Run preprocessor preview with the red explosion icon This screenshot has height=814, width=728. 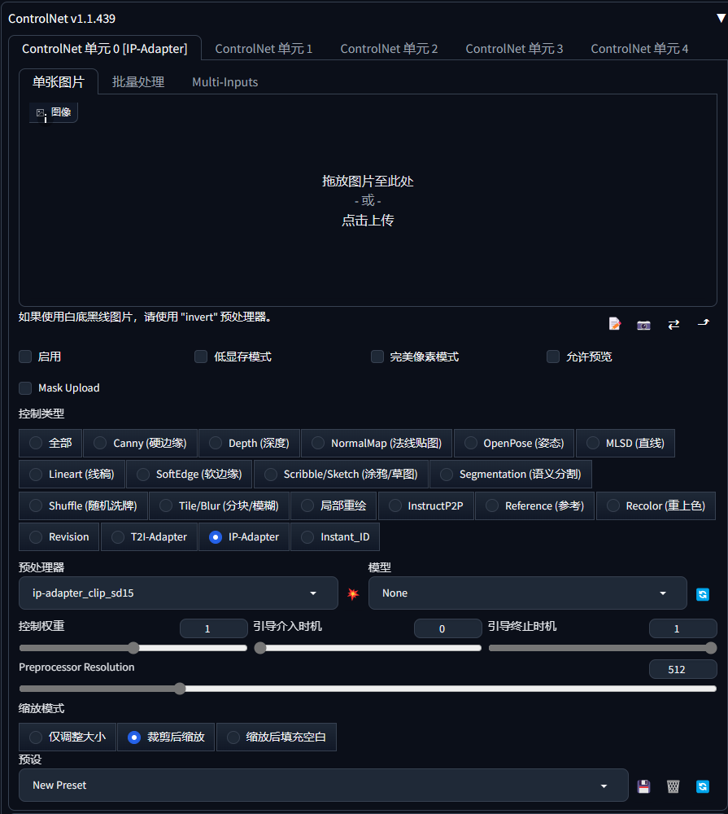pos(352,593)
